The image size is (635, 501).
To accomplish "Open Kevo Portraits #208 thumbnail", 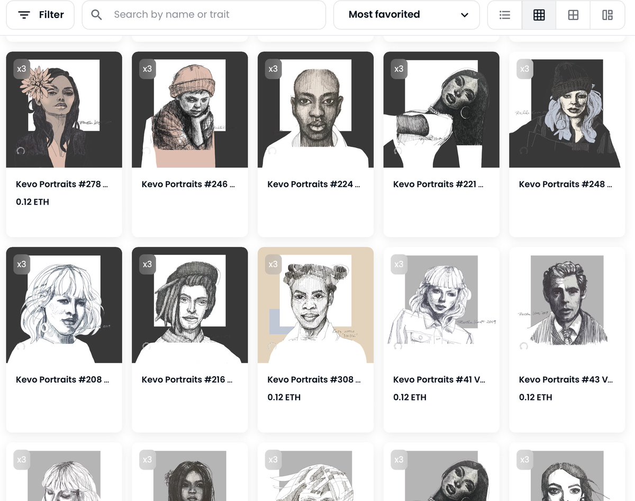I will coord(64,305).
